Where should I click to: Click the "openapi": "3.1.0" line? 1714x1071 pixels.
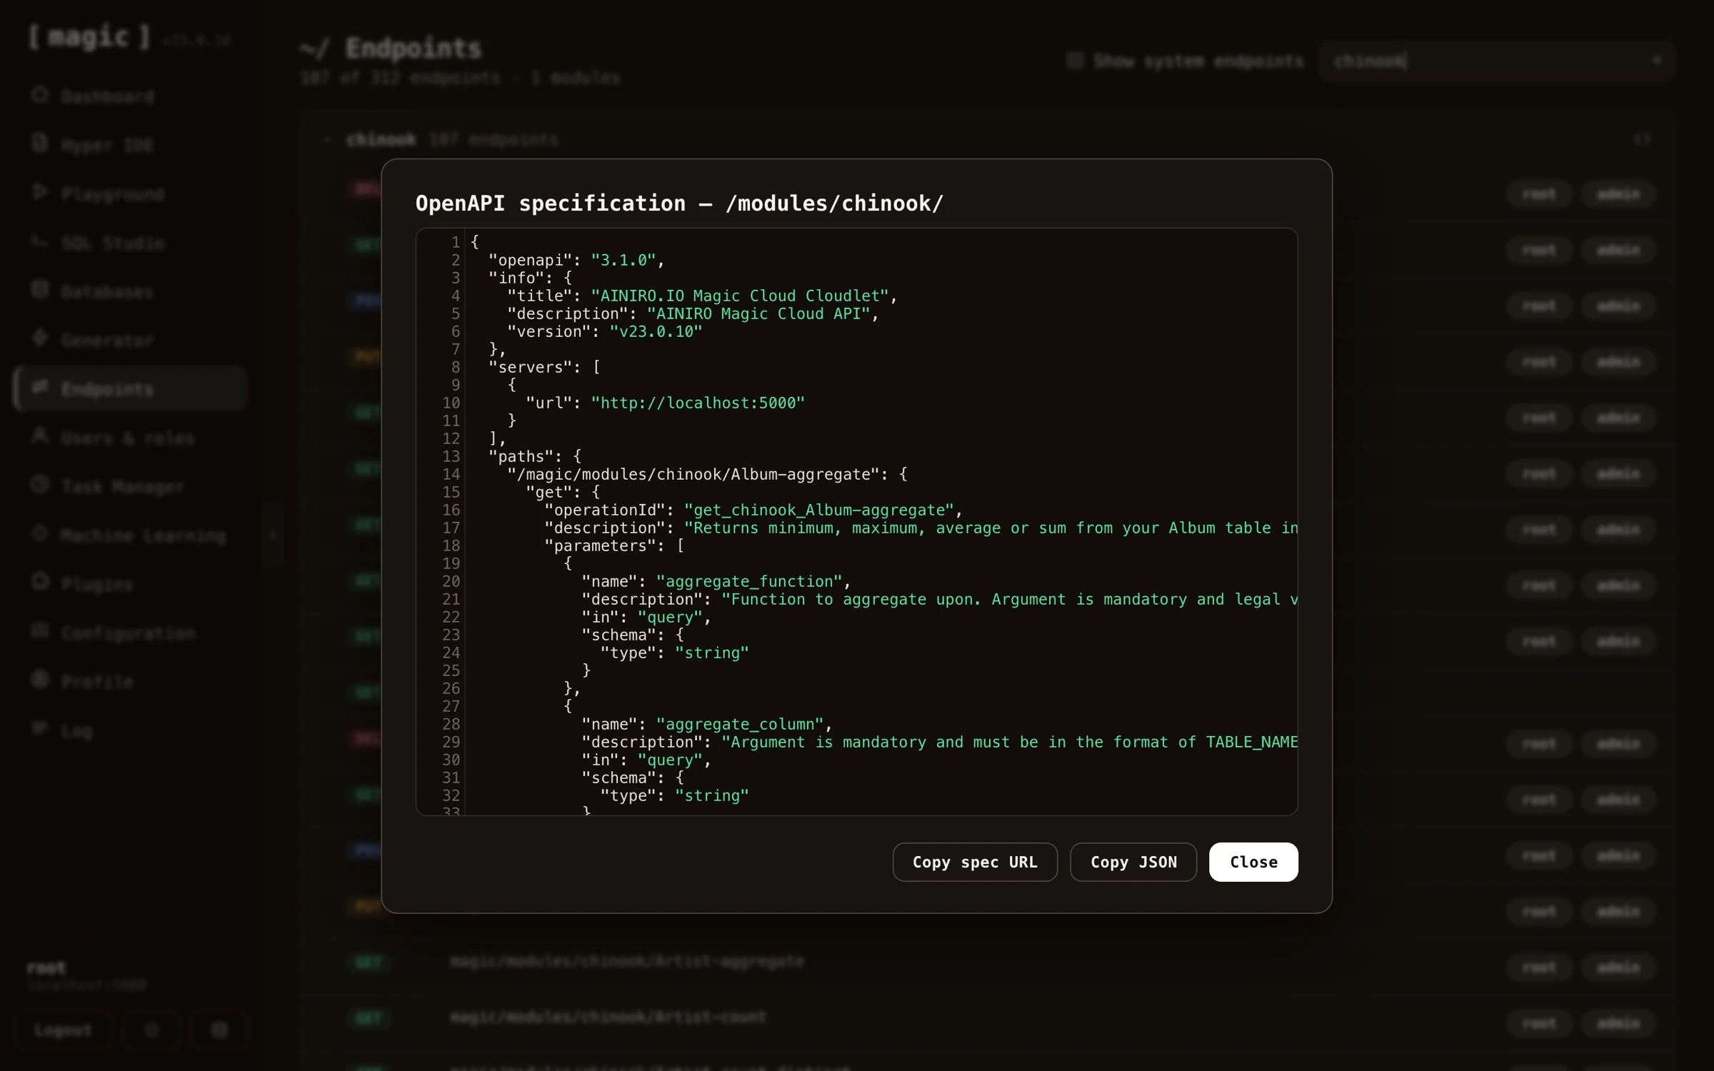[576, 260]
